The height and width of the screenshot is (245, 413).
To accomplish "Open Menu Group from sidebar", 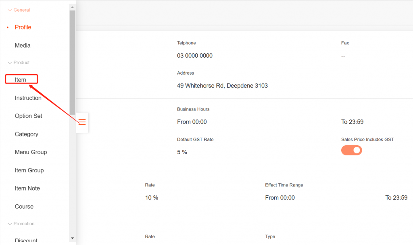I will pyautogui.click(x=31, y=152).
